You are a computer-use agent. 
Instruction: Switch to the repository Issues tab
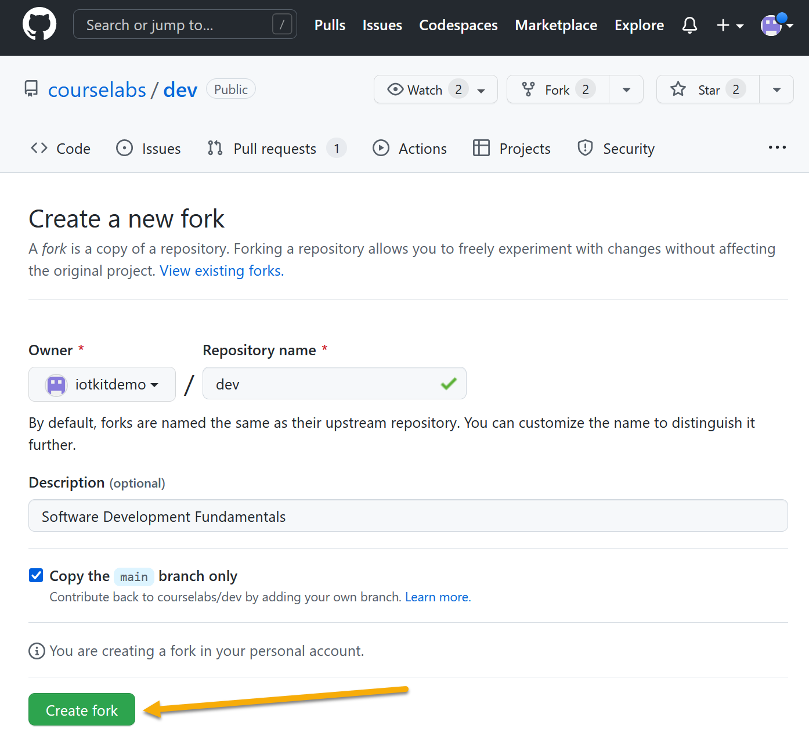[x=149, y=149]
